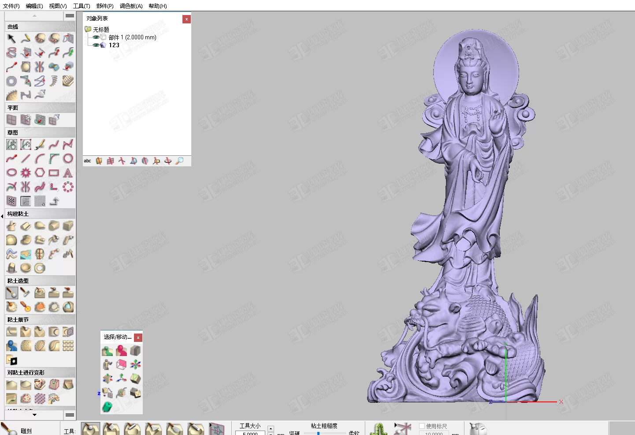Click the red figure icon in 选择/移动 palette
This screenshot has height=435, width=635.
click(121, 351)
